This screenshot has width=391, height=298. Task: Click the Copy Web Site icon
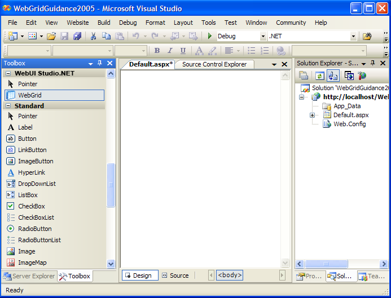point(349,75)
